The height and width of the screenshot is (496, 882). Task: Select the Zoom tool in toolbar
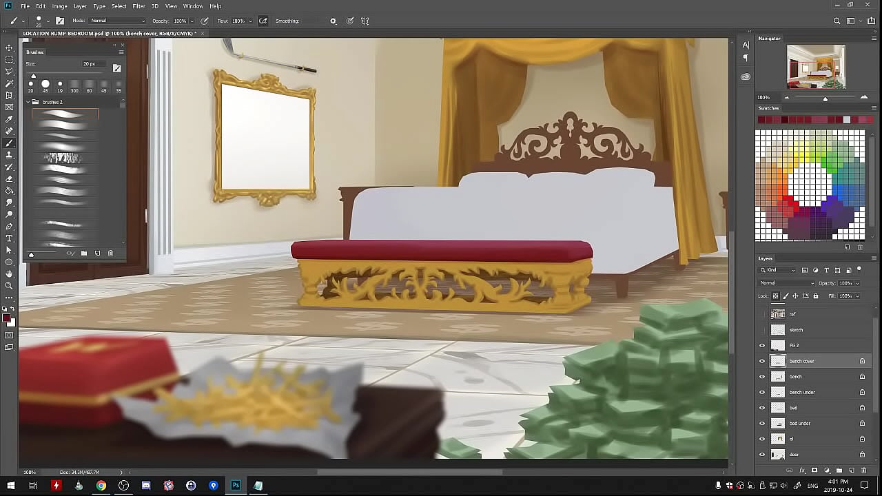point(10,285)
